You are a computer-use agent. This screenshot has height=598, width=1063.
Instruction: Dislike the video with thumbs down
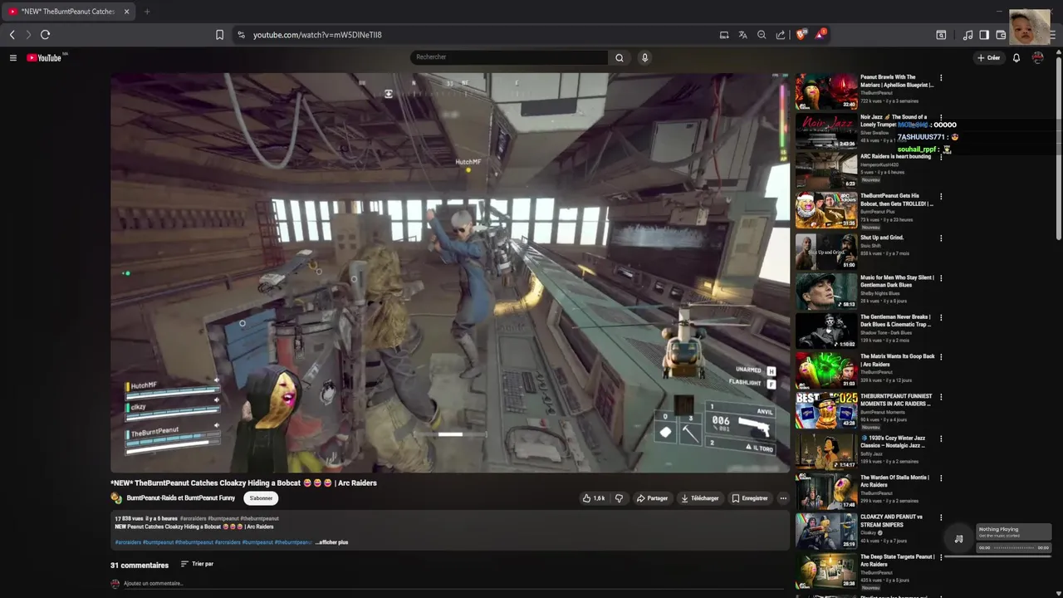click(x=619, y=498)
